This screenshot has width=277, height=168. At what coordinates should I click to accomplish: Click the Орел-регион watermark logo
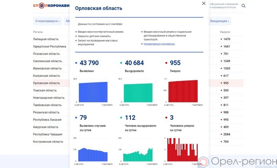[237, 161]
